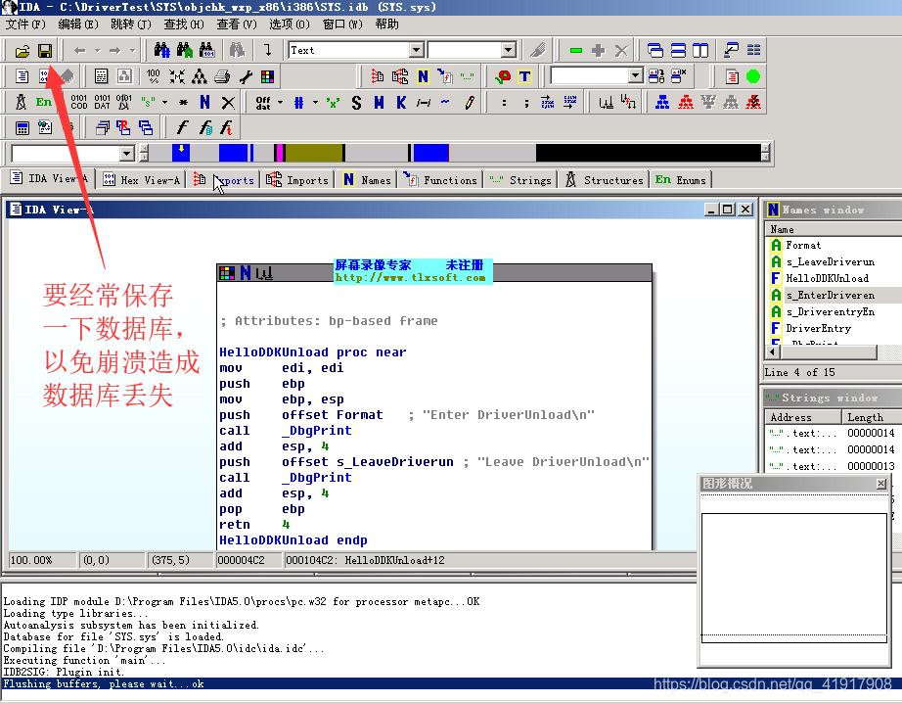Open the 文件(F) menu
Image resolution: width=902 pixels, height=703 pixels.
25,24
